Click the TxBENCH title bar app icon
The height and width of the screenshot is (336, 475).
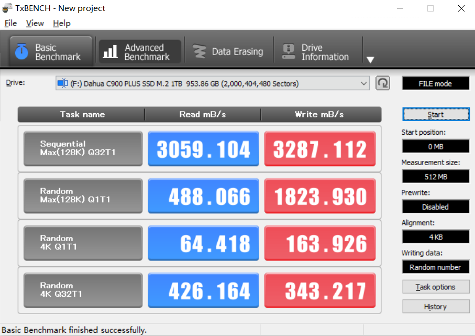coord(7,8)
